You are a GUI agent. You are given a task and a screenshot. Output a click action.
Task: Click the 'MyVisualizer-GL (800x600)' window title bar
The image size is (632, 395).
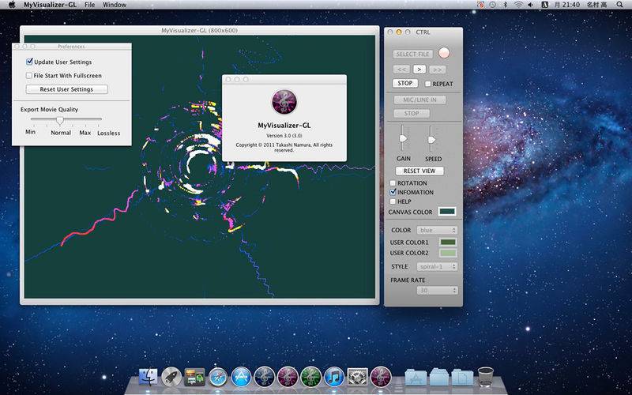[200, 30]
